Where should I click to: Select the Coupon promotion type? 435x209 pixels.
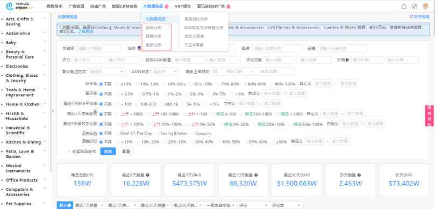pyautogui.click(x=201, y=133)
